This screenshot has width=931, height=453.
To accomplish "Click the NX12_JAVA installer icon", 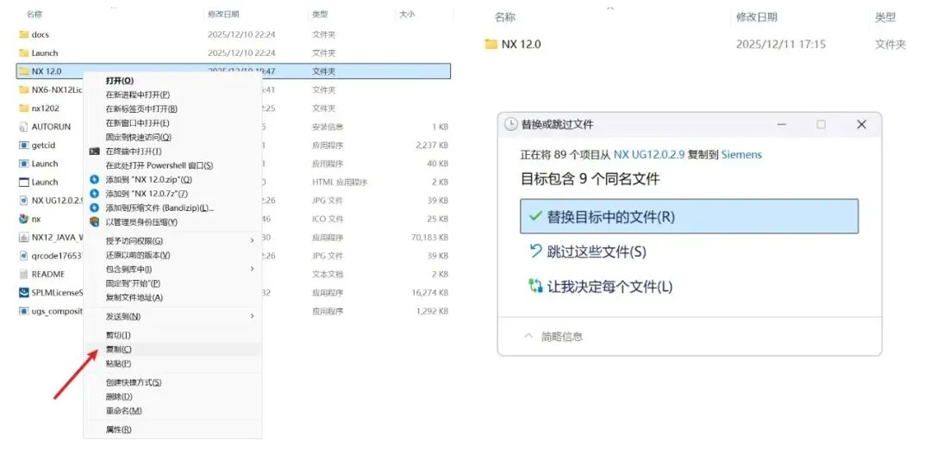I will pyautogui.click(x=24, y=237).
